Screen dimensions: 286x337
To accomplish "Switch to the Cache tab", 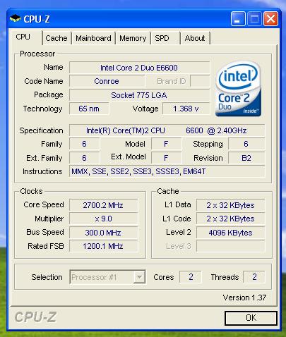I will coord(56,38).
